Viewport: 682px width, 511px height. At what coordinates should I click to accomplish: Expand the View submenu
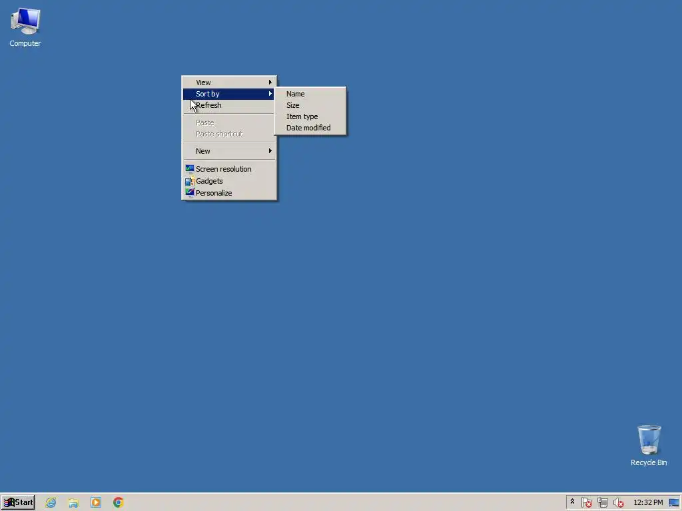click(229, 83)
